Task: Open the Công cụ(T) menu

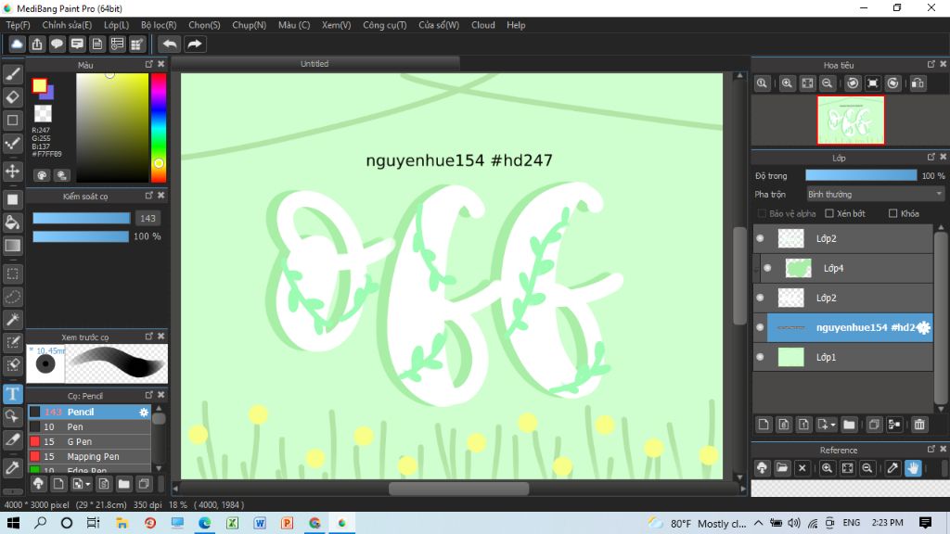Action: [385, 25]
